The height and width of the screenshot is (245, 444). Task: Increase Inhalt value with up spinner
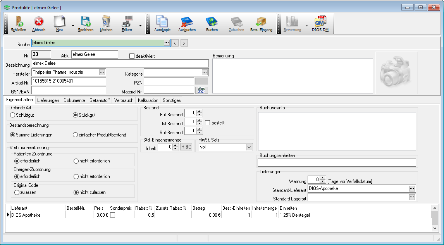click(x=176, y=145)
